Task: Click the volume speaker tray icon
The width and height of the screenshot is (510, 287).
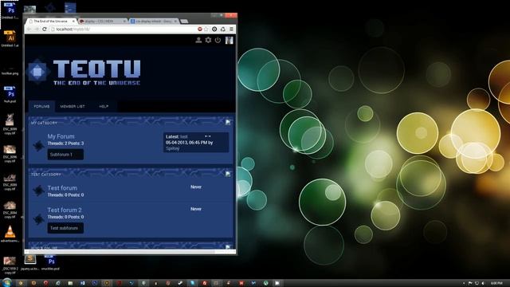Action: 483,284
